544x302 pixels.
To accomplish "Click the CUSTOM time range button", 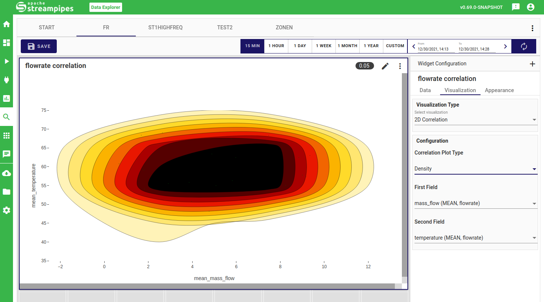I will tap(395, 46).
